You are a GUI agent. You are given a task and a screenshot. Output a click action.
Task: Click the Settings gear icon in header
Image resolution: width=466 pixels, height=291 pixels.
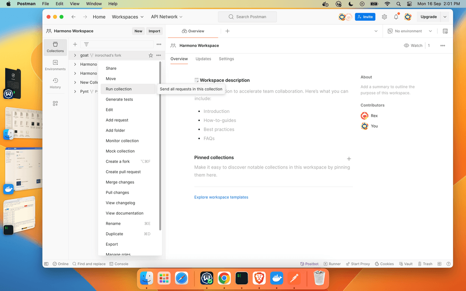(384, 17)
